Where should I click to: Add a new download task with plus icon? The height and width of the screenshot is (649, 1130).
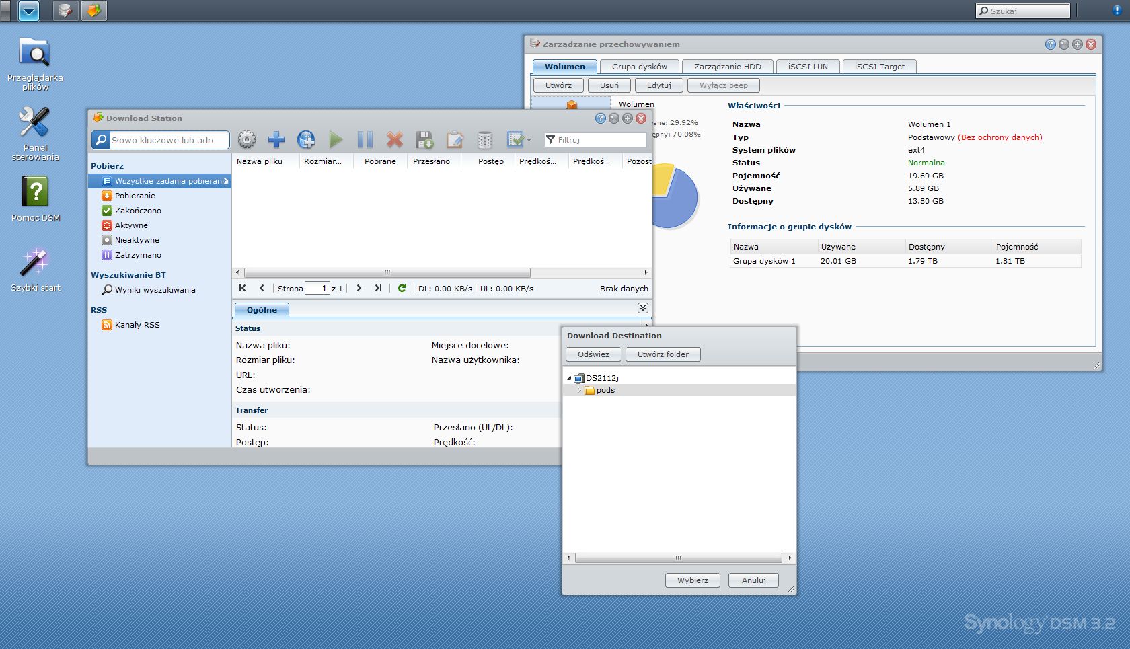point(276,140)
